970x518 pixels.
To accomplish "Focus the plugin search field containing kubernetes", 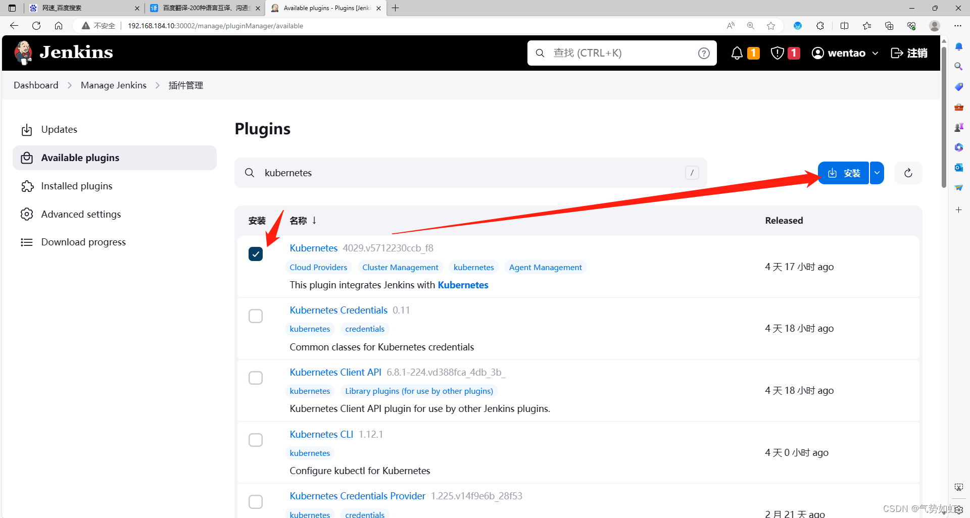I will [470, 173].
